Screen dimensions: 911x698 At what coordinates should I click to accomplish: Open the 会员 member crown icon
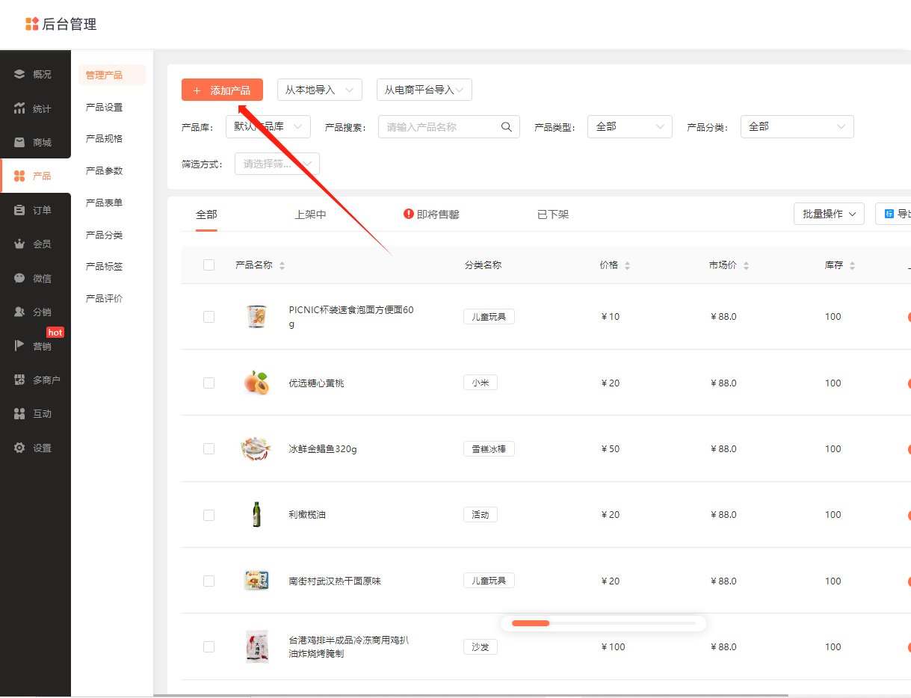click(19, 244)
